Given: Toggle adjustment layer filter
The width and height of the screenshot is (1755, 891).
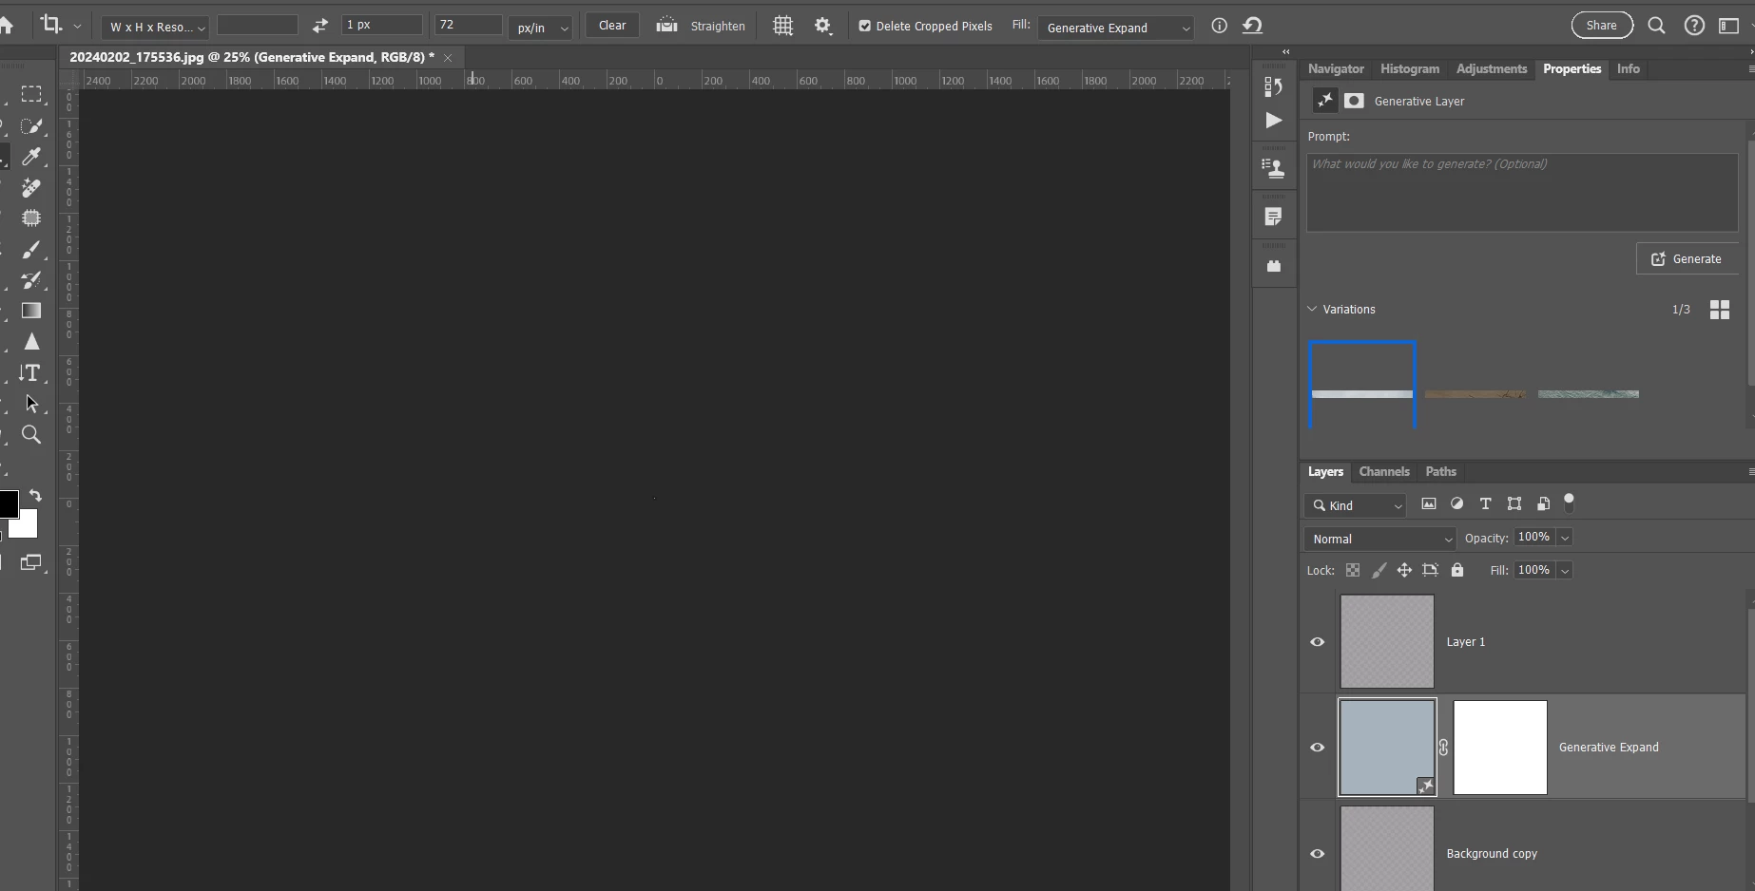Looking at the screenshot, I should pos(1457,504).
